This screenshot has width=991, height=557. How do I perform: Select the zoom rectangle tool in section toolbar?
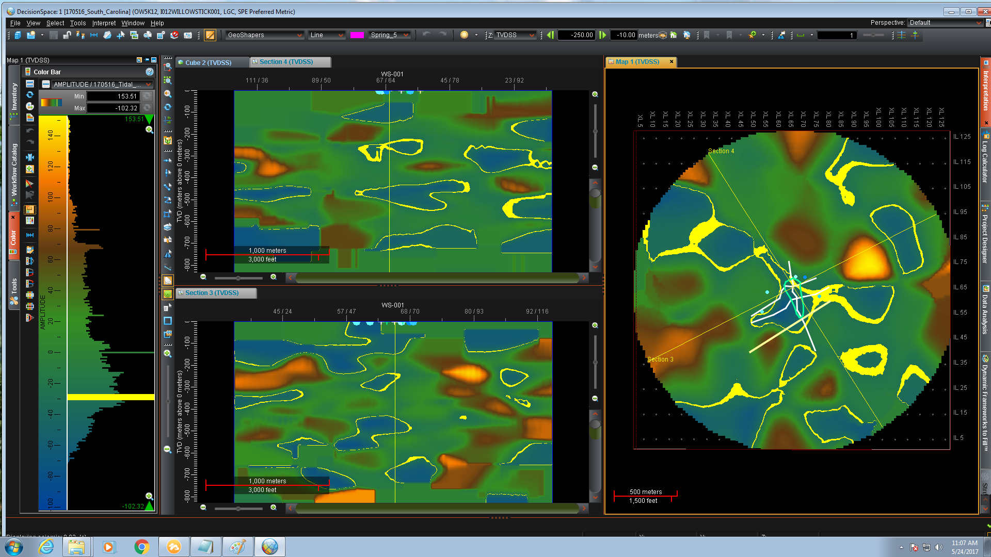tap(167, 67)
